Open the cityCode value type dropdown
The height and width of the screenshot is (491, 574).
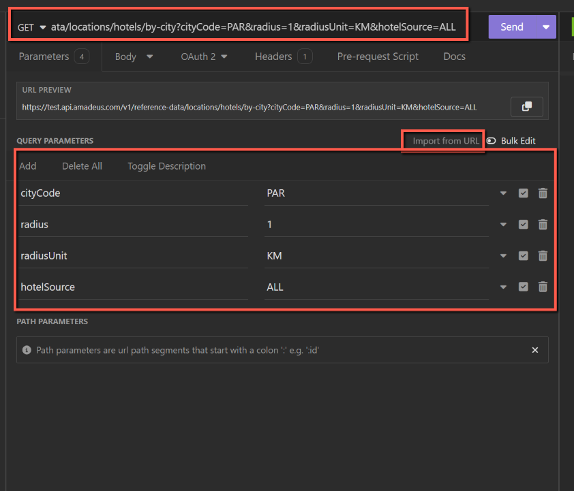503,193
